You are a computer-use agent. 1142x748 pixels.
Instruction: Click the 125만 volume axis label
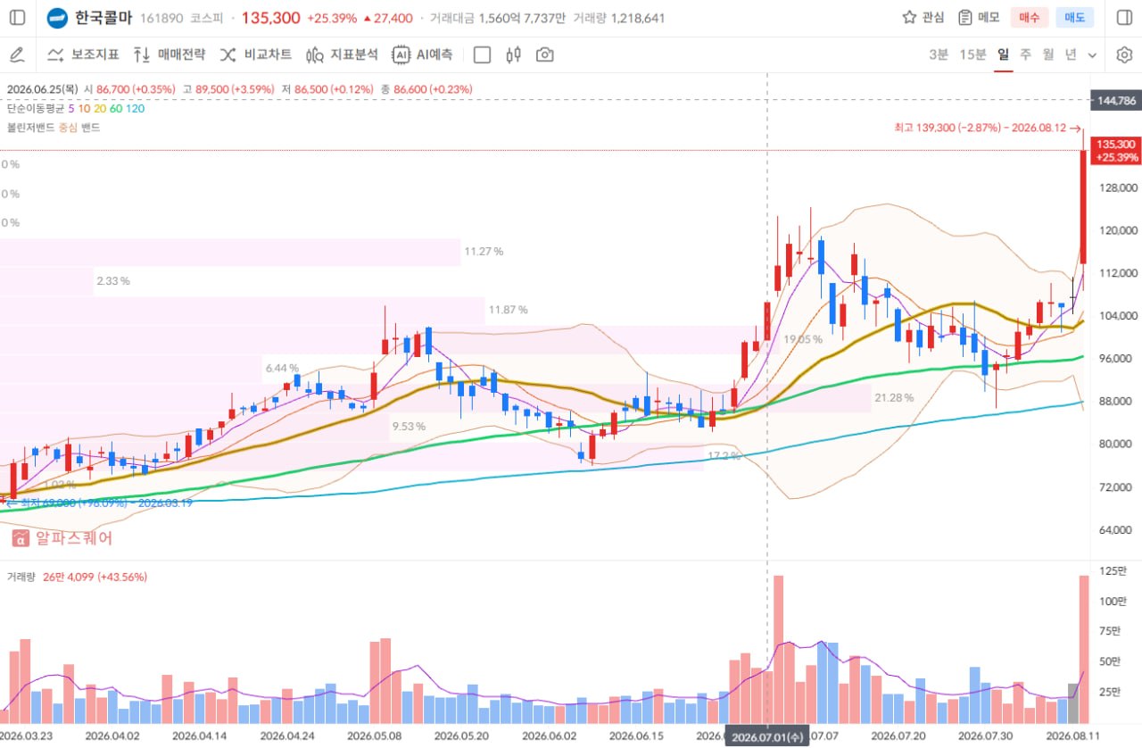point(1112,569)
